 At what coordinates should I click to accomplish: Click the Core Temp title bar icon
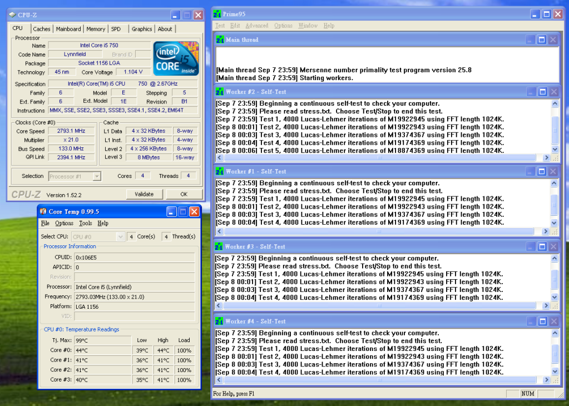(43, 211)
